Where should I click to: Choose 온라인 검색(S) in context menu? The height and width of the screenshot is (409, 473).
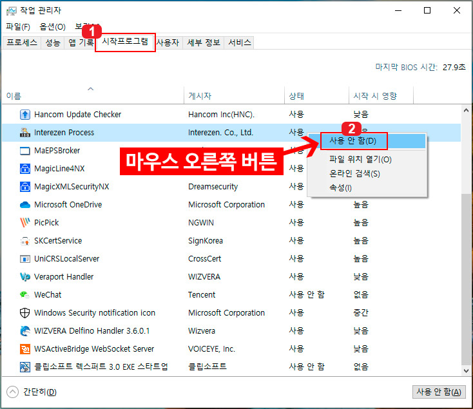tap(367, 174)
